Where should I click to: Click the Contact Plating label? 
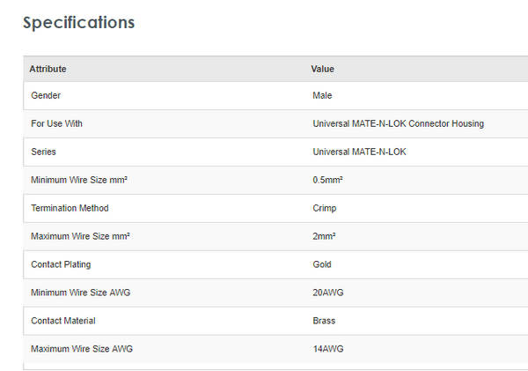coord(61,264)
